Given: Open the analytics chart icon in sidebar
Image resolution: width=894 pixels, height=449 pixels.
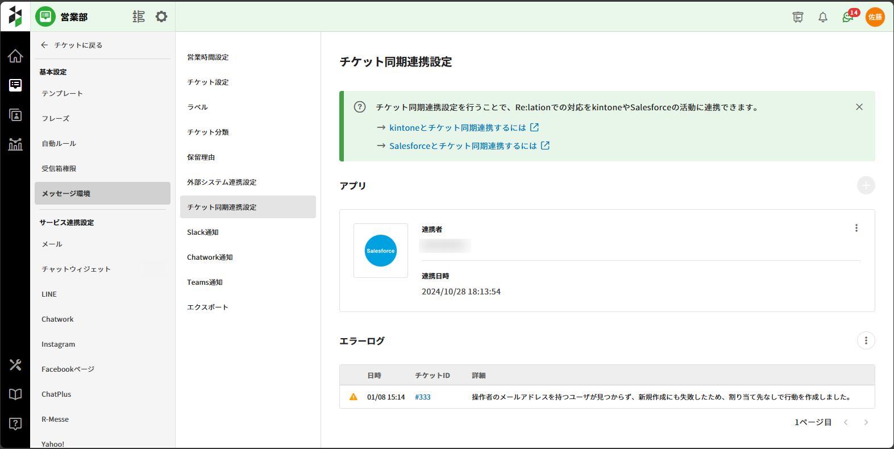Looking at the screenshot, I should pyautogui.click(x=15, y=144).
